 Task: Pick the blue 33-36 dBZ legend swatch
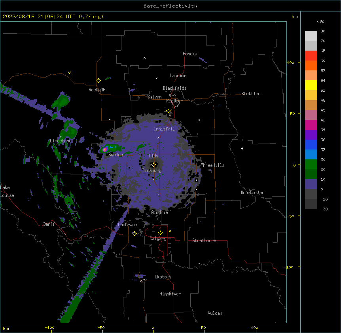(311, 144)
